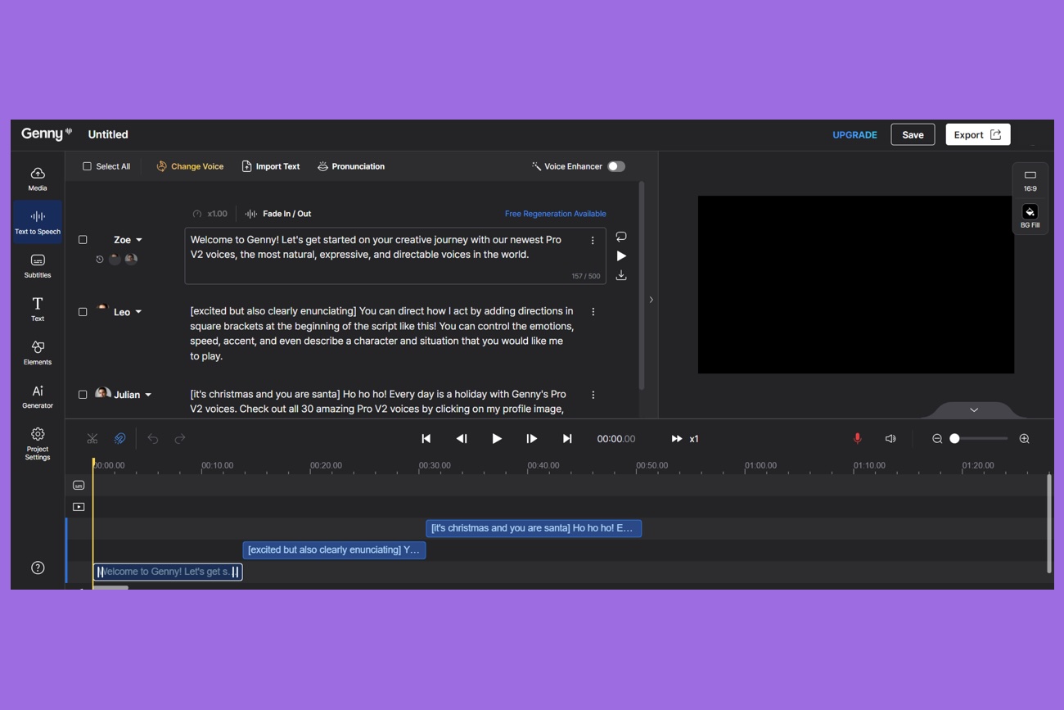Click the BG Fill icon
This screenshot has width=1064, height=710.
click(x=1030, y=212)
